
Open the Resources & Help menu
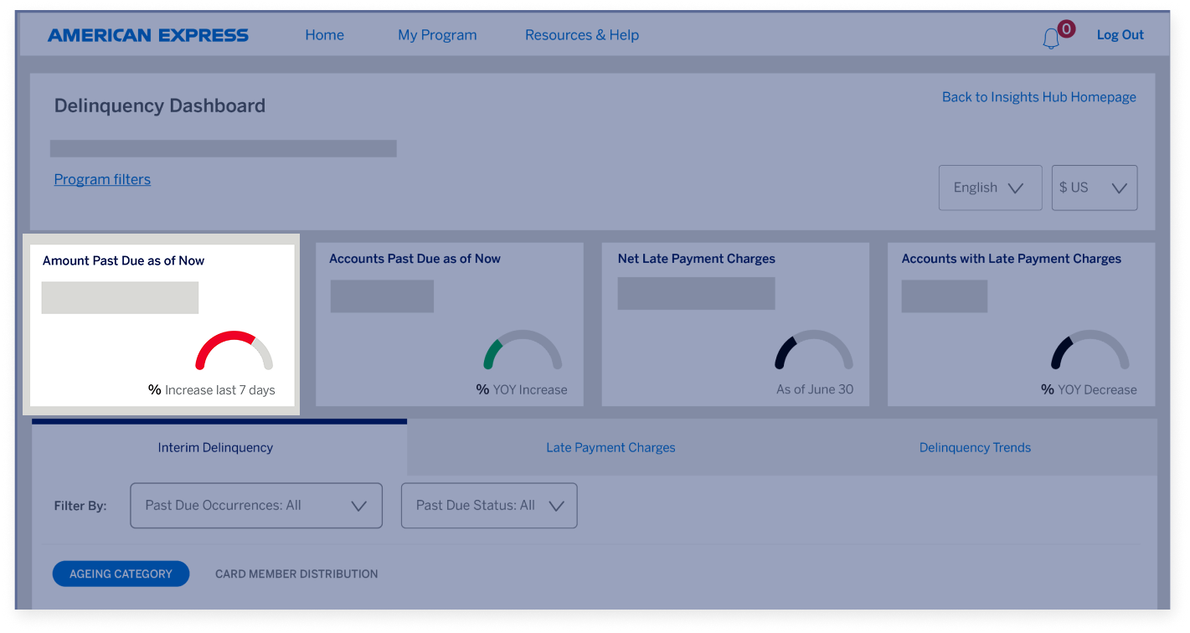(x=581, y=34)
